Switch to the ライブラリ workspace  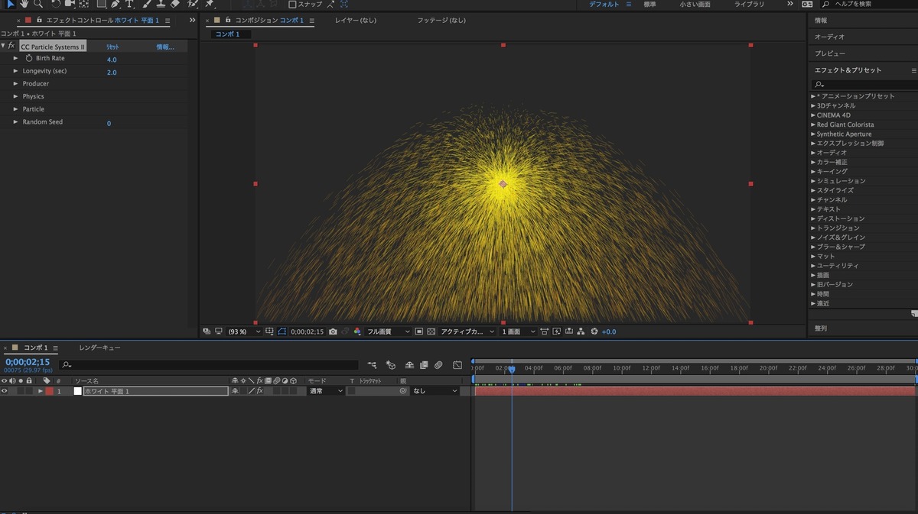[x=750, y=5]
